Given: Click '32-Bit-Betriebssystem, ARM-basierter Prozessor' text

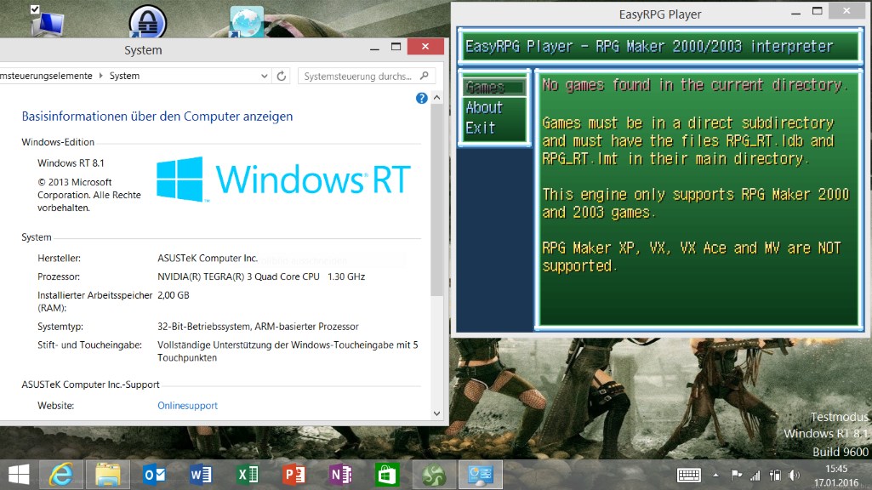Looking at the screenshot, I should coord(258,327).
